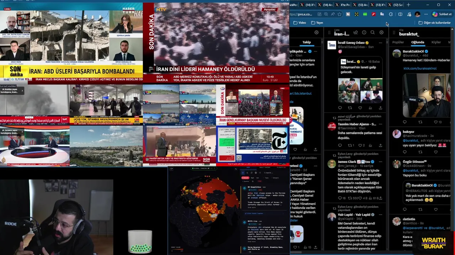Open the BurakSakinOl video thumbnail

tap(427, 95)
